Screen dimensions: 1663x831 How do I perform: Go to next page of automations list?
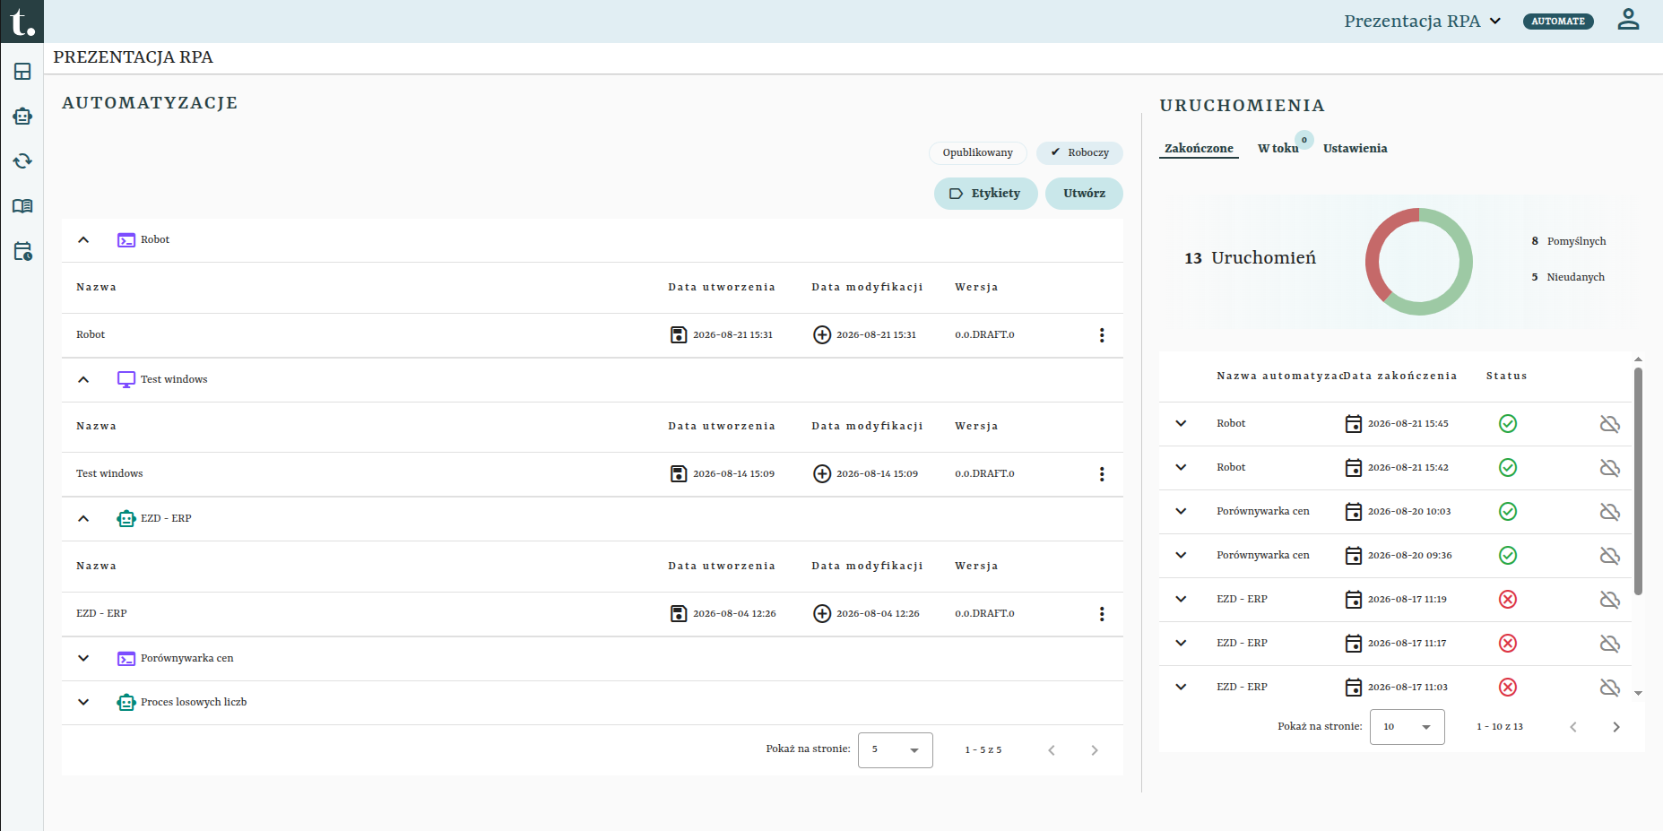coord(1095,750)
